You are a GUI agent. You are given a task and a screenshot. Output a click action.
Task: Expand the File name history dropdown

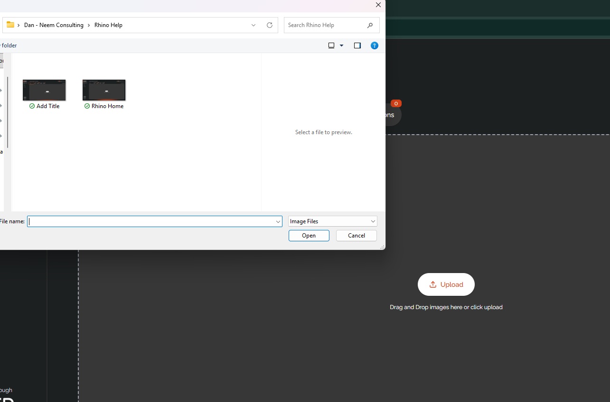point(278,221)
